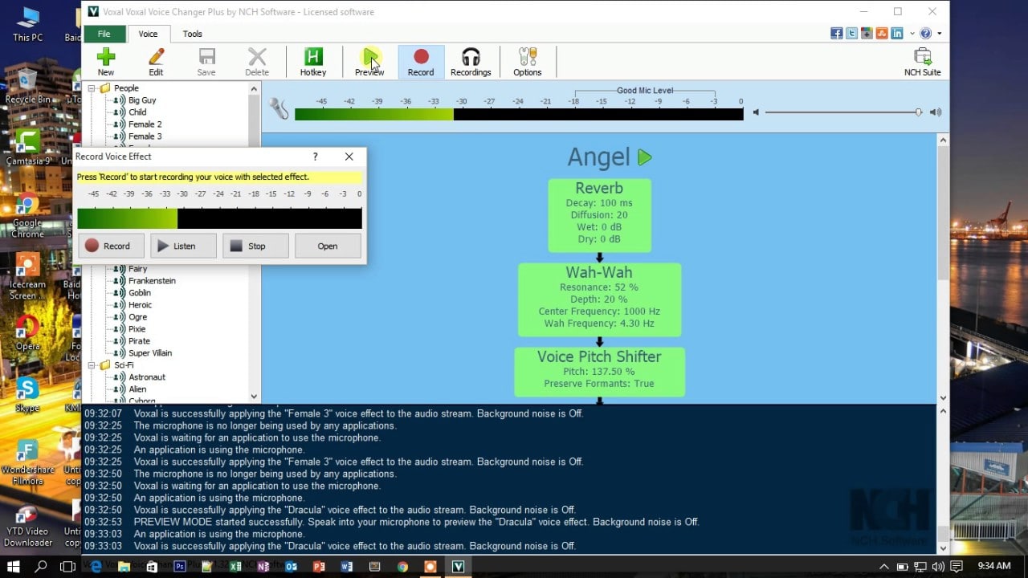Open the Options toolbar icon
Image resolution: width=1028 pixels, height=578 pixels.
tap(528, 62)
